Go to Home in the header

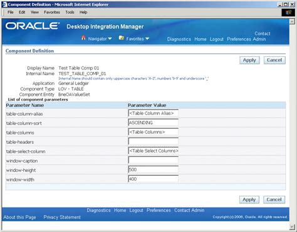pyautogui.click(x=201, y=39)
